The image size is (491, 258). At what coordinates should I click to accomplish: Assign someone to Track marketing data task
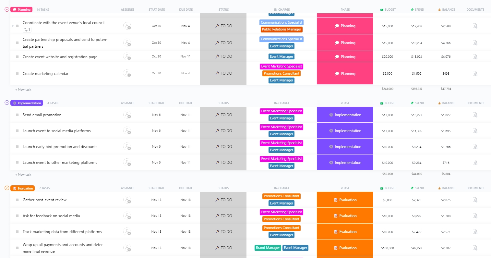127,232
